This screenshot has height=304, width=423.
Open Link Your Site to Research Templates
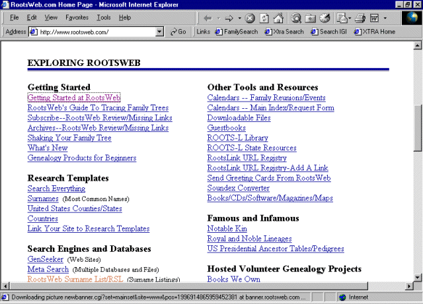[89, 229]
